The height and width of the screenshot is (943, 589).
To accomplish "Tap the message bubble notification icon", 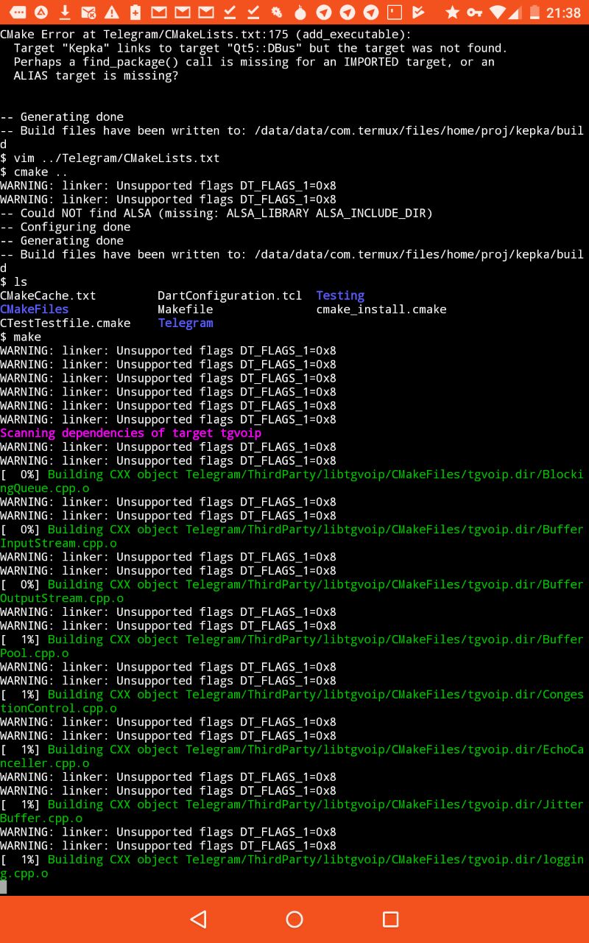I will tap(18, 12).
